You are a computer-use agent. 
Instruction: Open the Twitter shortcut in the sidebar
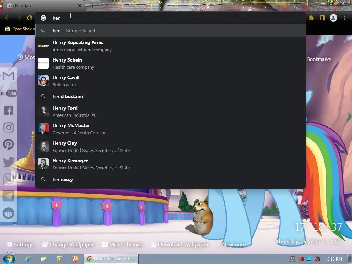tap(9, 162)
